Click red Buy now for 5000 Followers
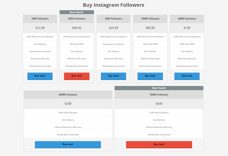 77,76
